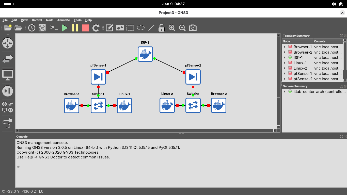347x195 pixels.
Task: Expand ISP-1 node in Topology Summary
Action: (285, 58)
